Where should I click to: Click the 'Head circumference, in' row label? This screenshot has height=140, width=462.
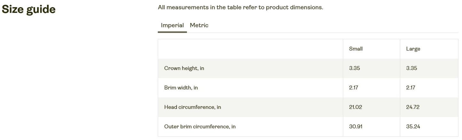(x=192, y=107)
